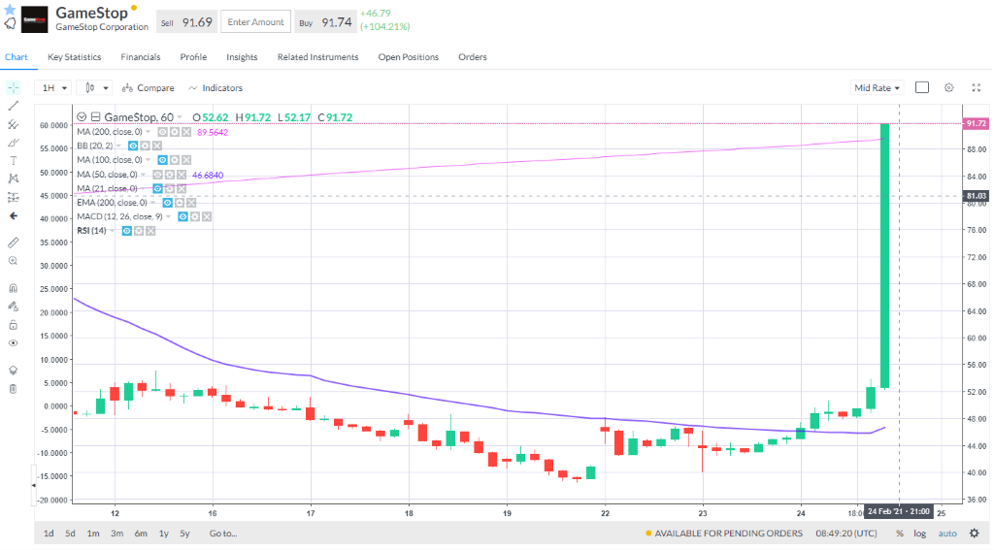Select the text annotation tool
Viewport: 994px width, 550px height.
13,161
